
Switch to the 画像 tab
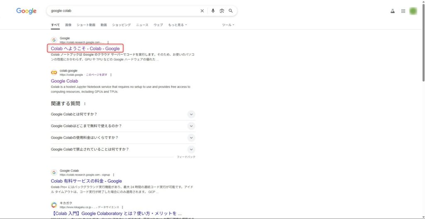(68, 25)
